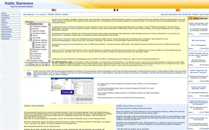
Task: Click mehr... next to date 01.05.2016
Action: (191, 34)
